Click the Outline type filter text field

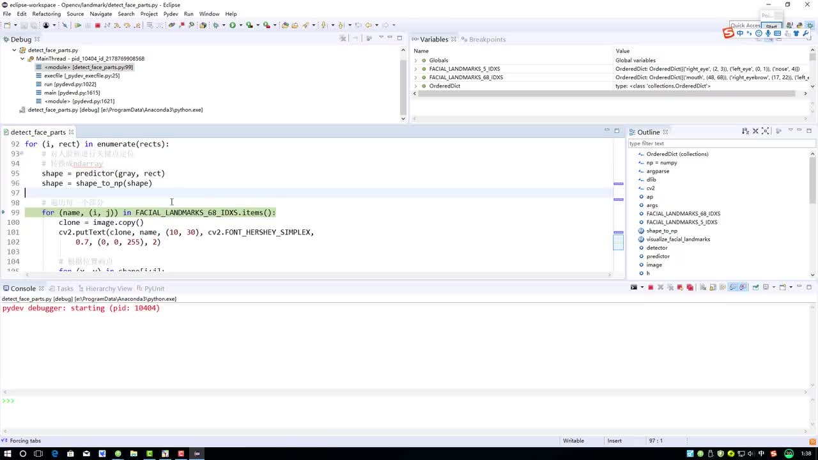pyautogui.click(x=722, y=144)
